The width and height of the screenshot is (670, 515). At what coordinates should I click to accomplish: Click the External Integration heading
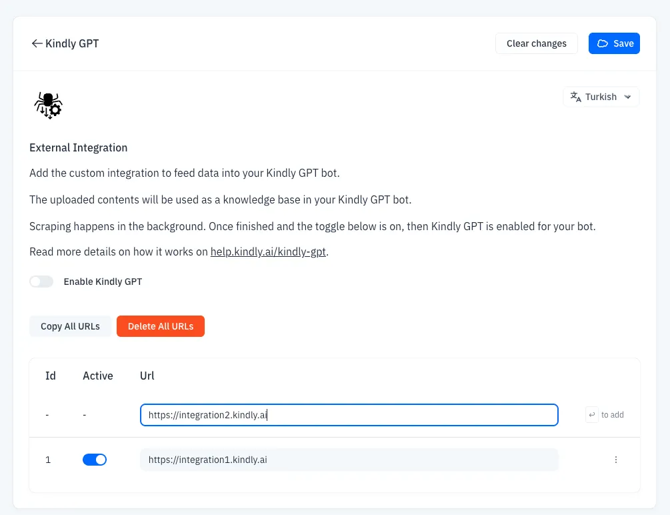pyautogui.click(x=79, y=147)
